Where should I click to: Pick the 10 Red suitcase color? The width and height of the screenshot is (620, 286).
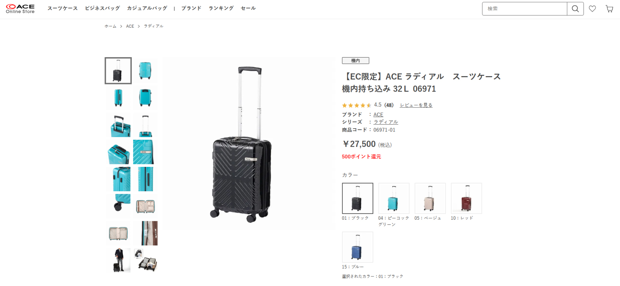466,198
